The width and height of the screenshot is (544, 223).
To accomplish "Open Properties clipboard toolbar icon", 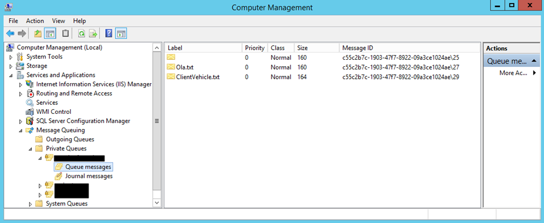I will point(65,34).
